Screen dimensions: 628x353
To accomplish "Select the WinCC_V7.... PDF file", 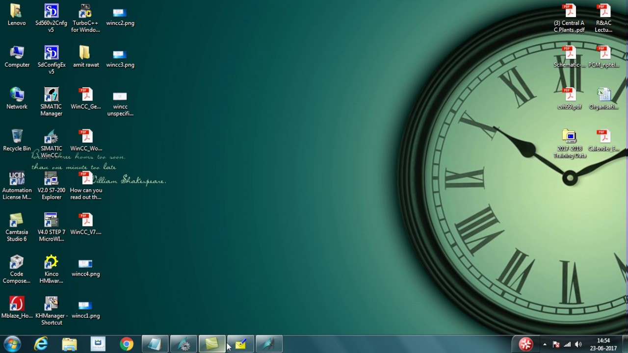I will point(86,224).
